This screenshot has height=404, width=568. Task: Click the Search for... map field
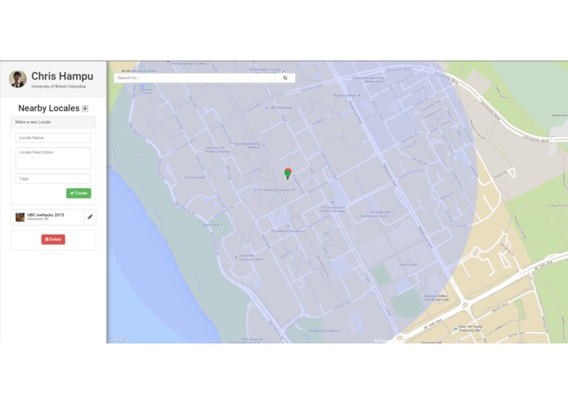pos(195,78)
